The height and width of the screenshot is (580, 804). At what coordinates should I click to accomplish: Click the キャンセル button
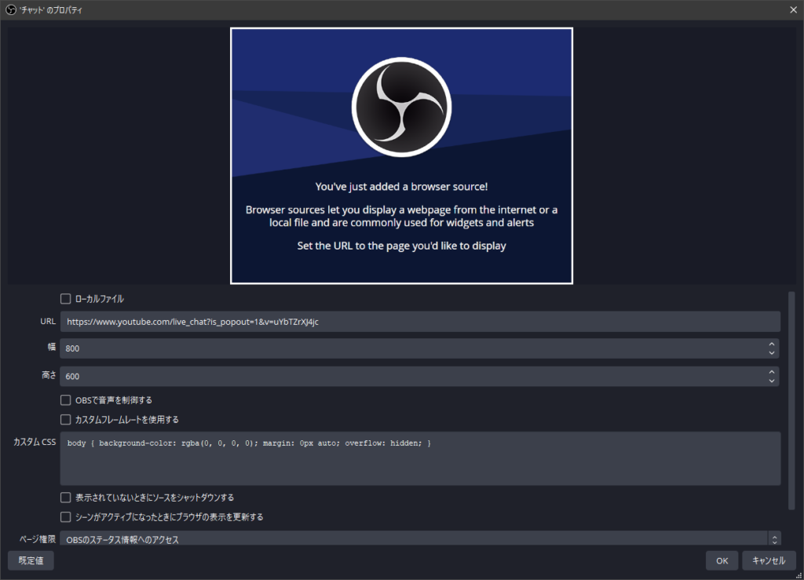click(x=769, y=560)
